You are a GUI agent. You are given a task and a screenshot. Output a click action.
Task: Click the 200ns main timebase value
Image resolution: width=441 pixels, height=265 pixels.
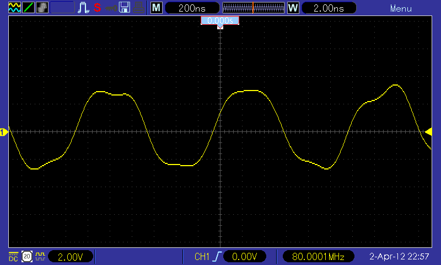(192, 8)
